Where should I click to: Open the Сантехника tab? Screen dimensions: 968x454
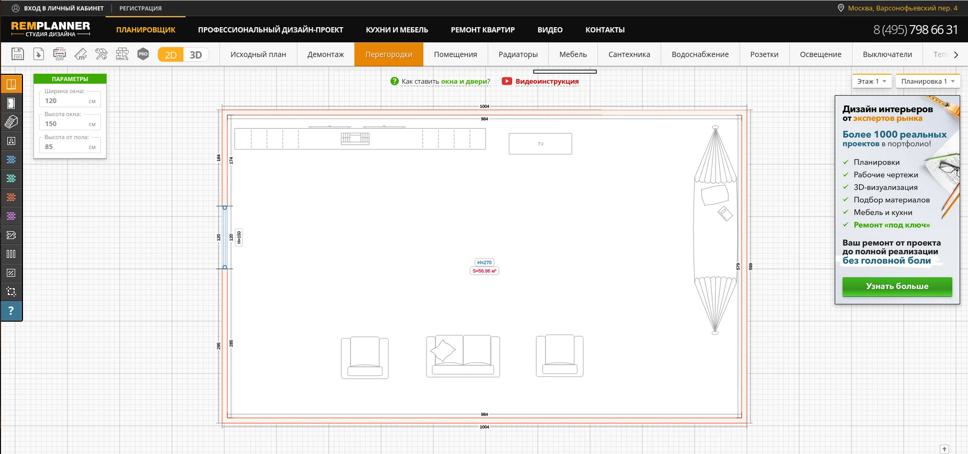click(629, 54)
